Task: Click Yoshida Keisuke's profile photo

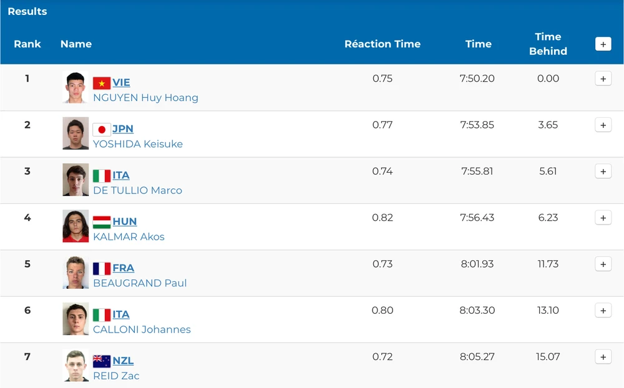Action: 76,133
